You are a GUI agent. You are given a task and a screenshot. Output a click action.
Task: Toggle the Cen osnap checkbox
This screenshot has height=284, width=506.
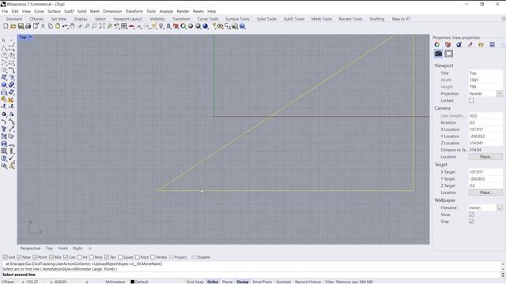pyautogui.click(x=65, y=257)
